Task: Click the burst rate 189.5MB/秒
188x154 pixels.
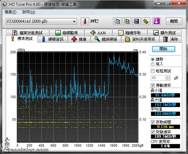Action: (x=165, y=137)
